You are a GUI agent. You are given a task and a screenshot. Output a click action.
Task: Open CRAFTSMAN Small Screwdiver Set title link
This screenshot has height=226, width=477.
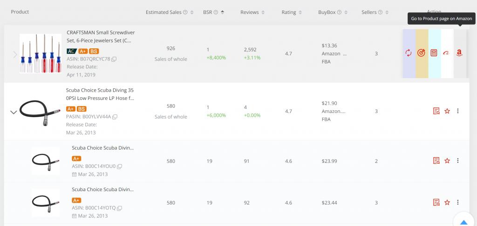(101, 36)
